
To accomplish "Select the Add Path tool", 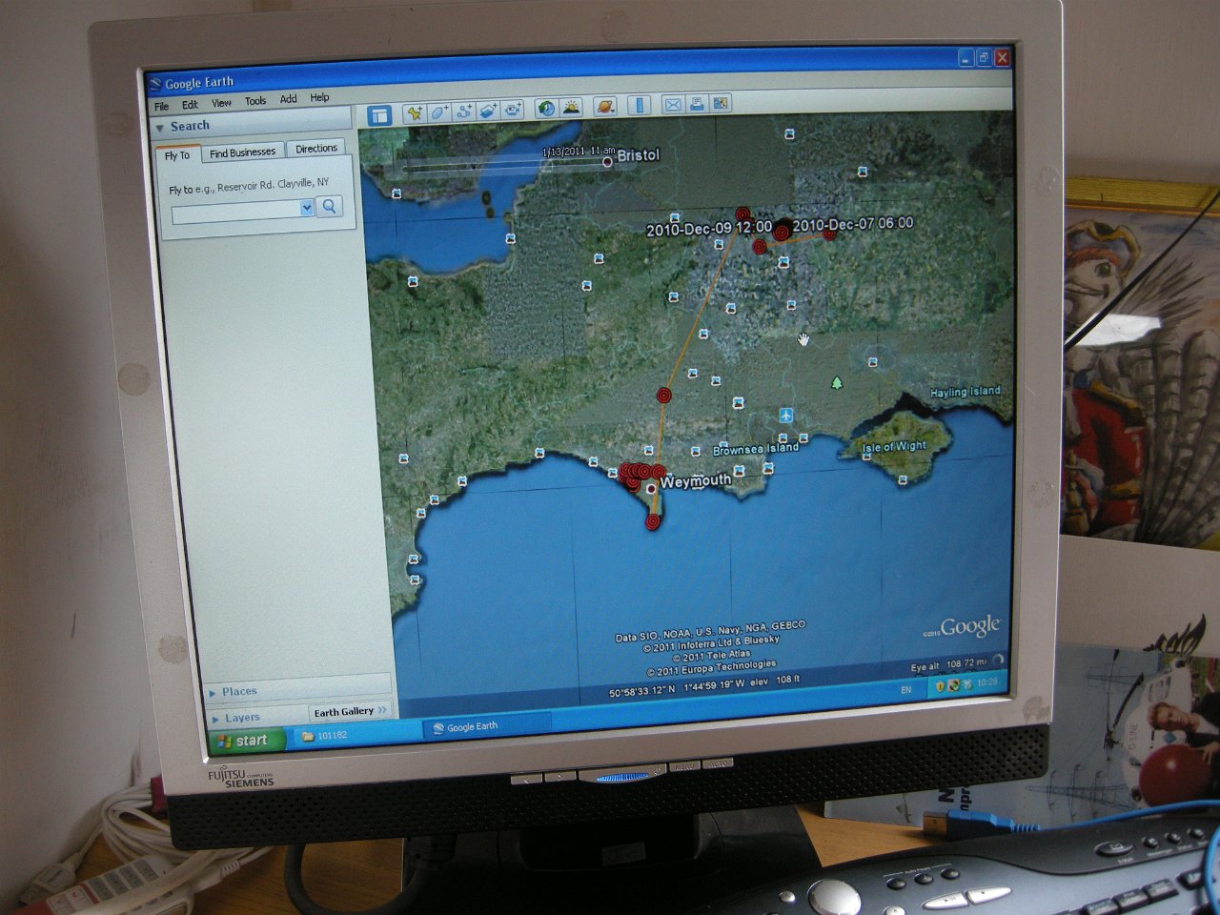I will [x=464, y=111].
